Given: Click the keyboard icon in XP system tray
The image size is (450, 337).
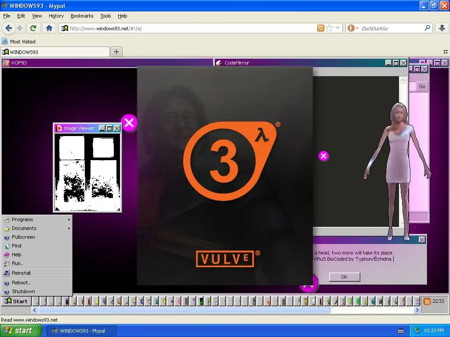Looking at the screenshot, I should coord(401,331).
